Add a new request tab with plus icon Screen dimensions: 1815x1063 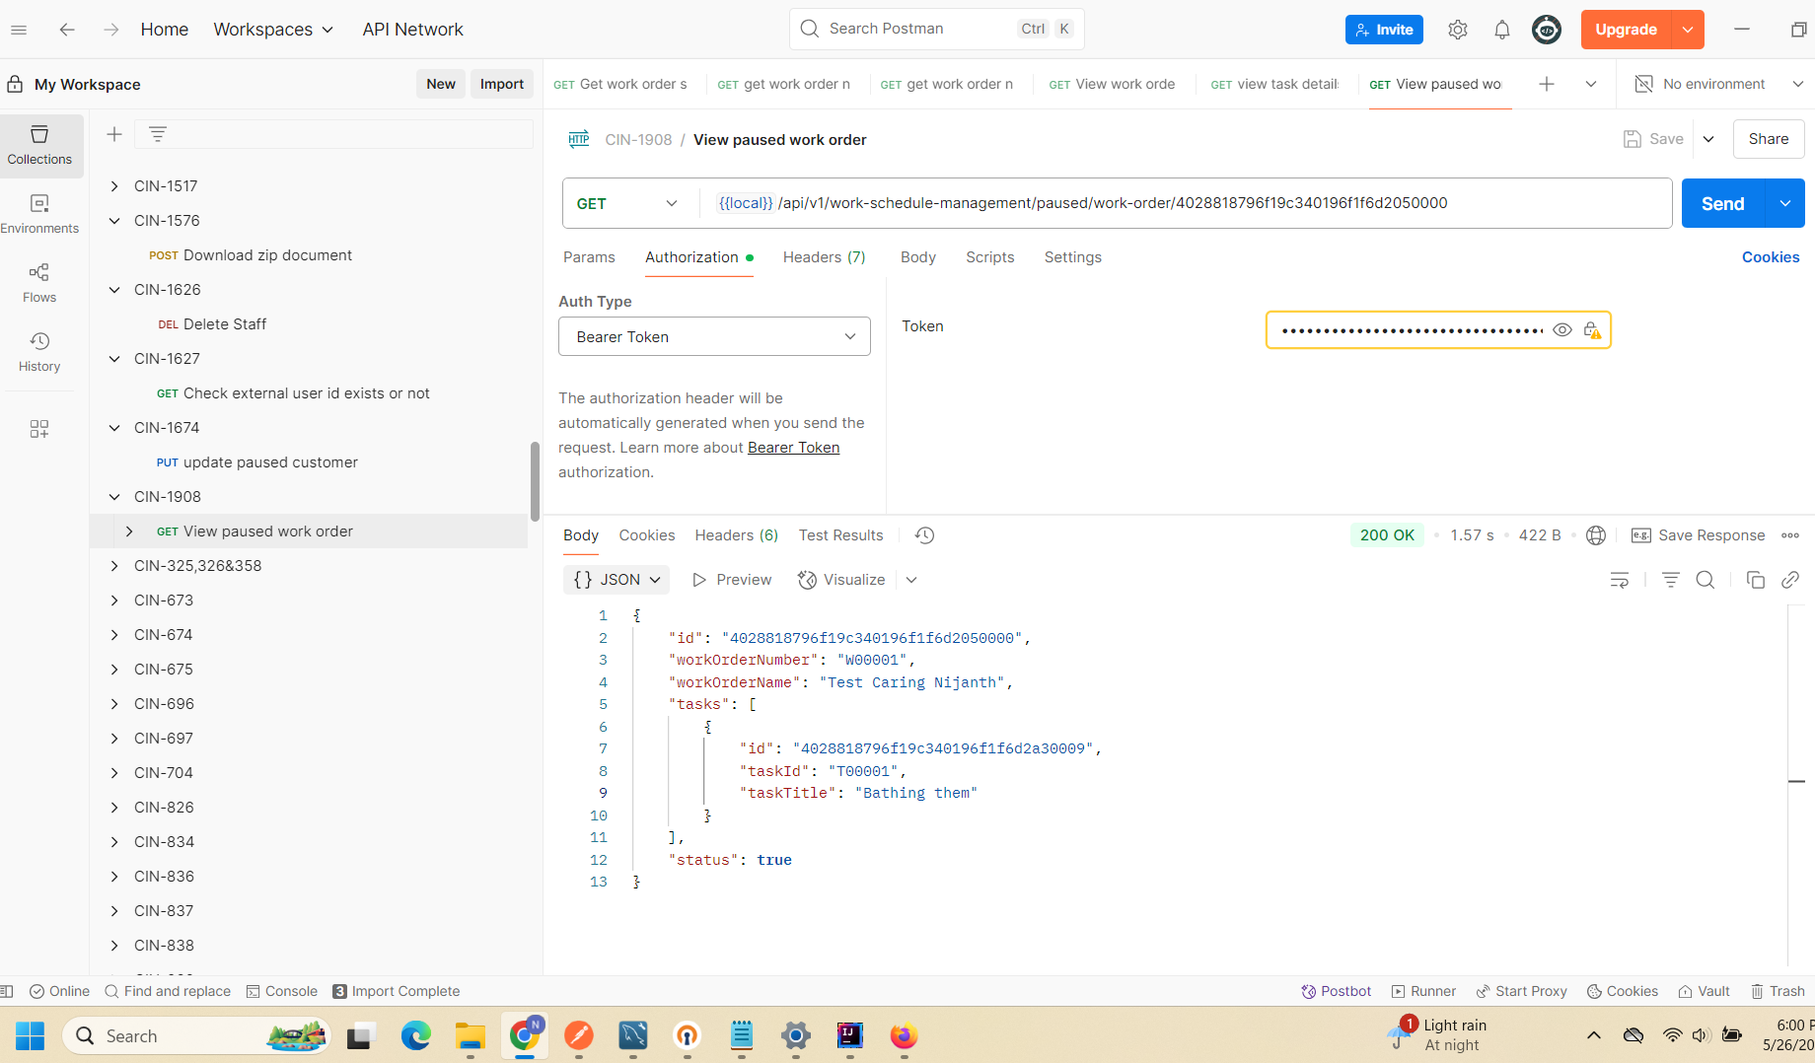1547,84
